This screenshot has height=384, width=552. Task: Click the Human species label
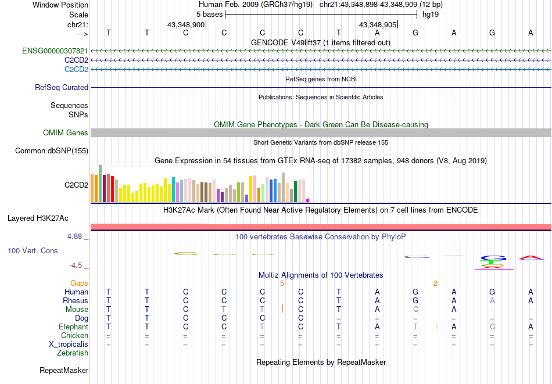tap(76, 292)
